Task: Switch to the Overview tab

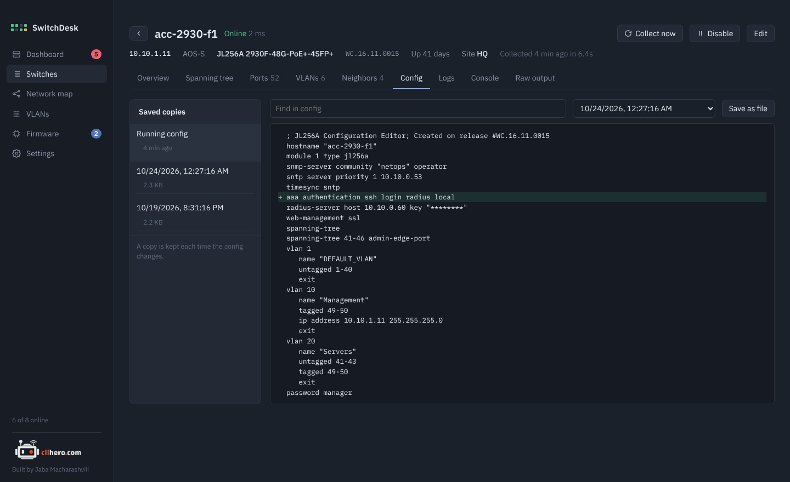Action: (153, 78)
